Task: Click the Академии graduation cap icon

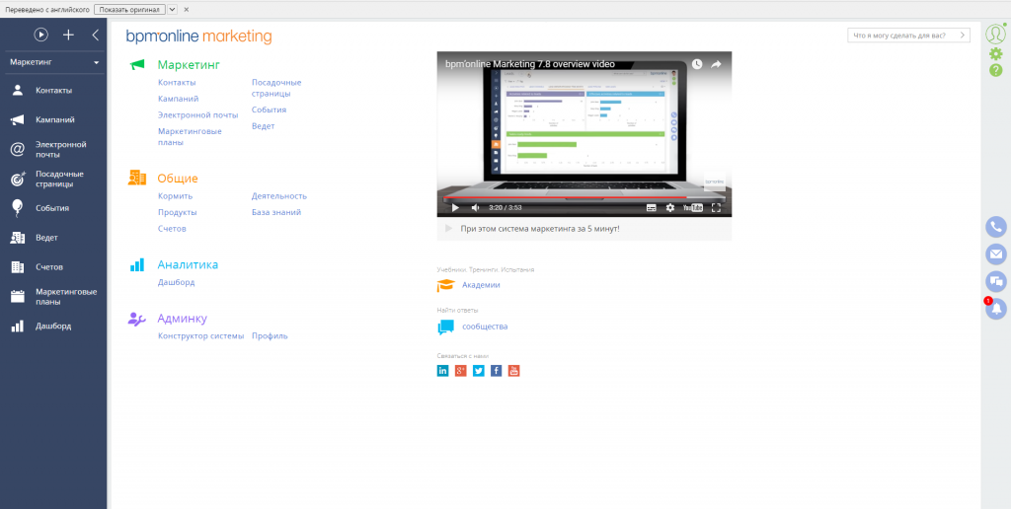Action: pos(445,285)
